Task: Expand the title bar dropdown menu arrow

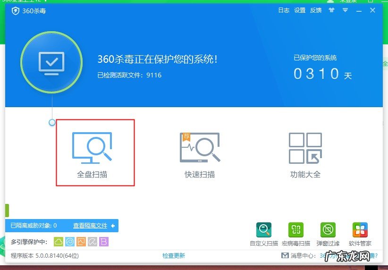Action: [x=345, y=10]
